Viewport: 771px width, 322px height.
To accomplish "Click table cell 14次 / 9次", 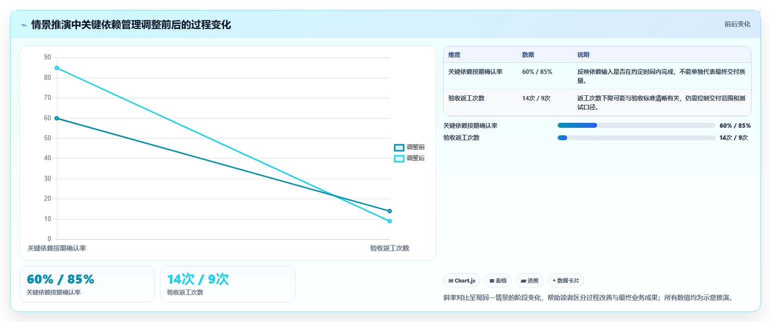I will pyautogui.click(x=536, y=98).
